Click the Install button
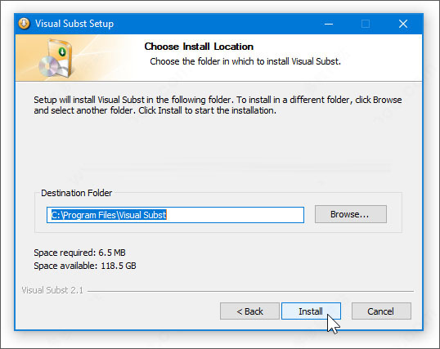440x349 pixels. tap(311, 311)
